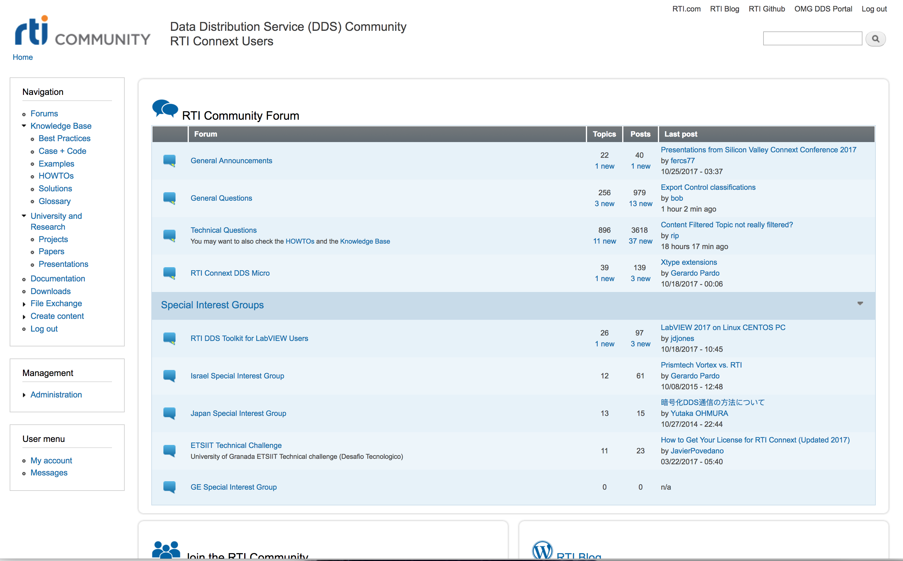
Task: Click the GE Special Interest Group forum icon
Action: click(x=169, y=487)
